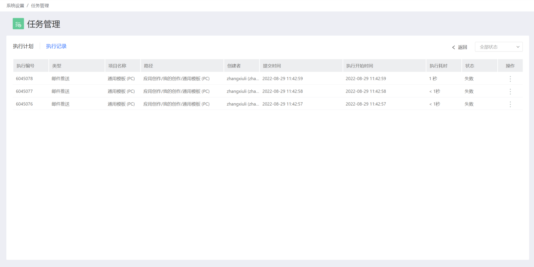Open more actions for execution 6045078
Viewport: 534px width, 267px height.
[510, 79]
